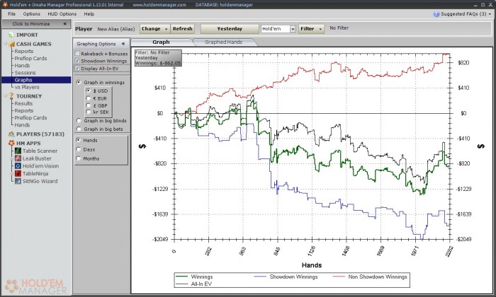Select the $ USD currency option
Screen dimensions: 496x297
tap(89, 91)
